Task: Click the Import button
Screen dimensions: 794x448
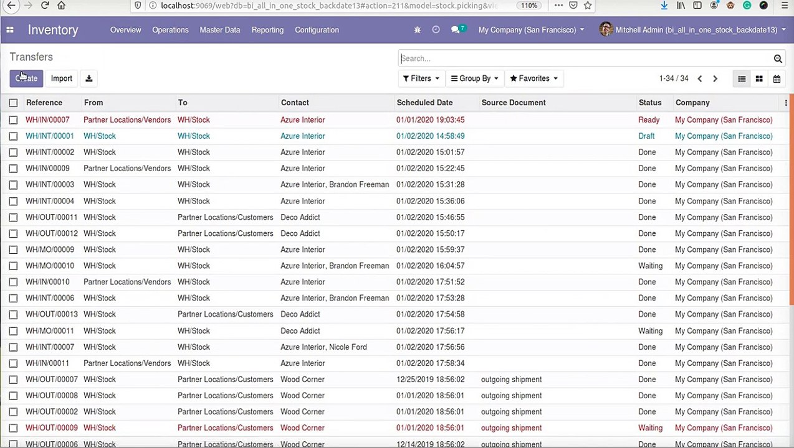Action: click(x=62, y=78)
